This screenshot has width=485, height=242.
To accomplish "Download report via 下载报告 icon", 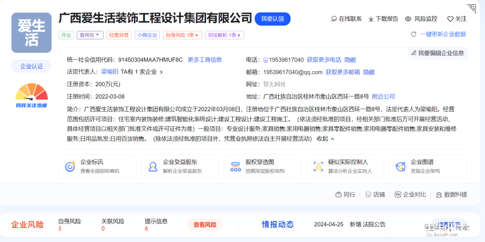I will pyautogui.click(x=371, y=19).
